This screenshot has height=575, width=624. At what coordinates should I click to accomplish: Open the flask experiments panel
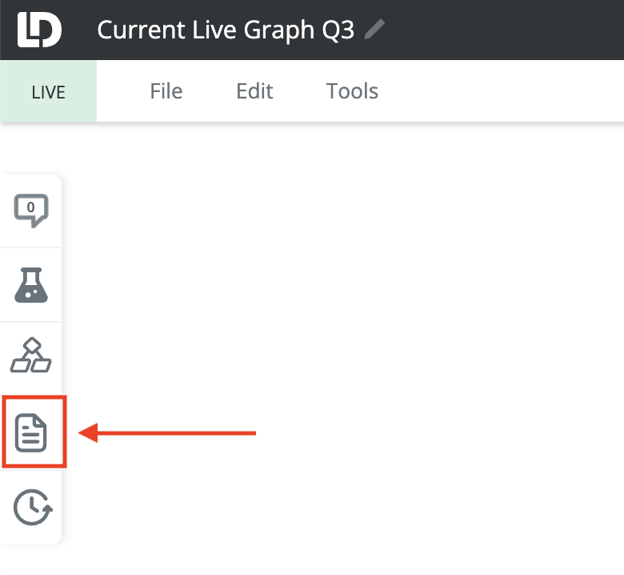31,284
